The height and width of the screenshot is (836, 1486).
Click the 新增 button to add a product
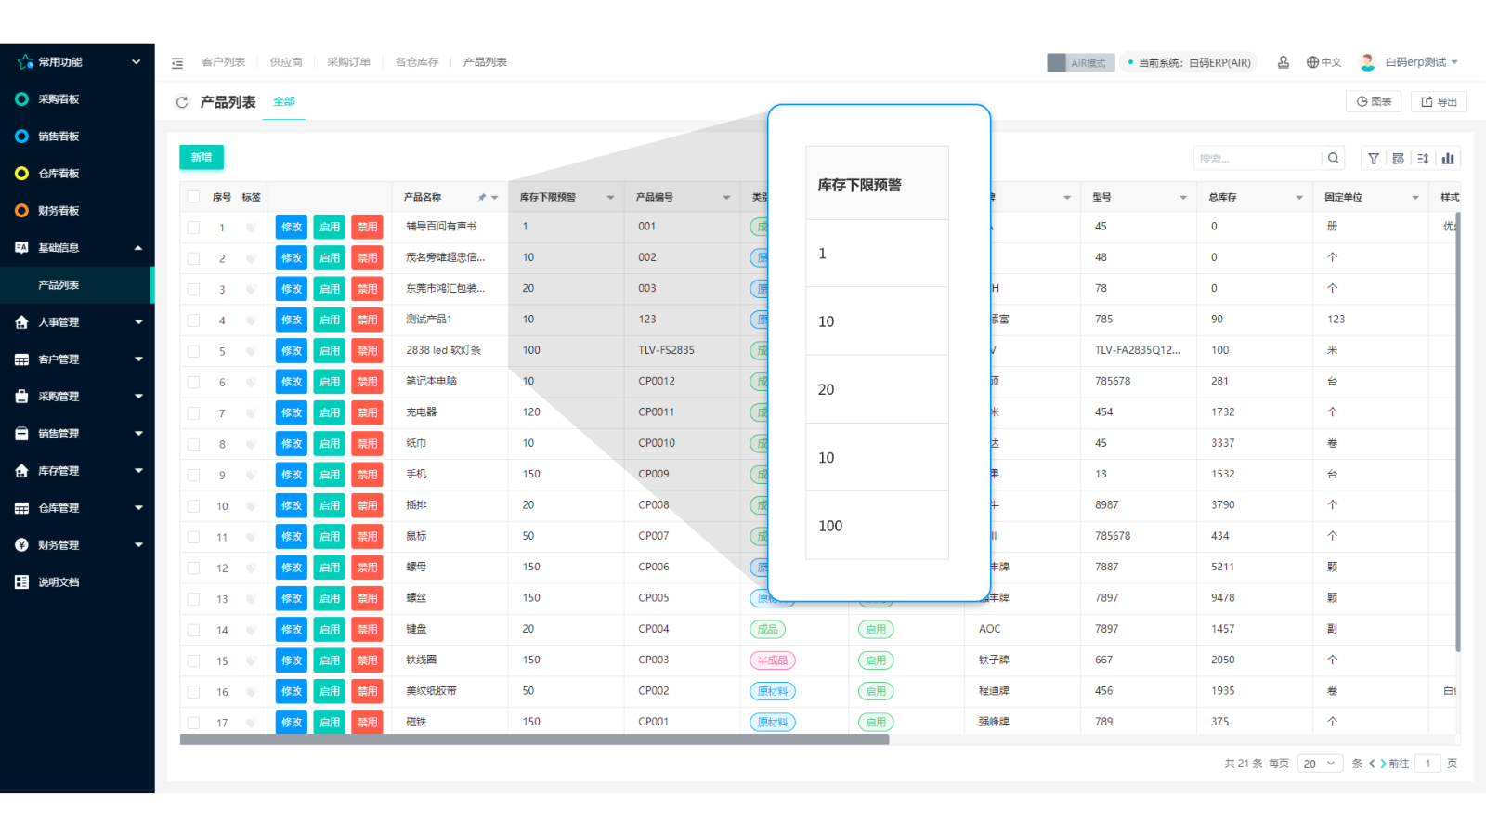coord(201,157)
